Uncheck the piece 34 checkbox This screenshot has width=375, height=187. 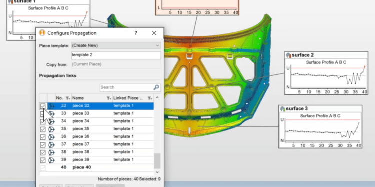(43, 121)
